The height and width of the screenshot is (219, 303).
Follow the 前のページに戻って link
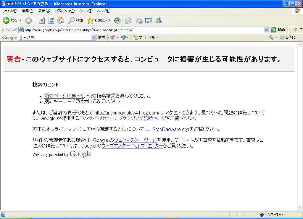[x=64, y=96]
